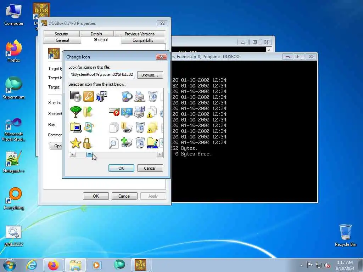Select Microsoft Visual Studio desktop shortcut
363x272 pixels.
coord(14,130)
